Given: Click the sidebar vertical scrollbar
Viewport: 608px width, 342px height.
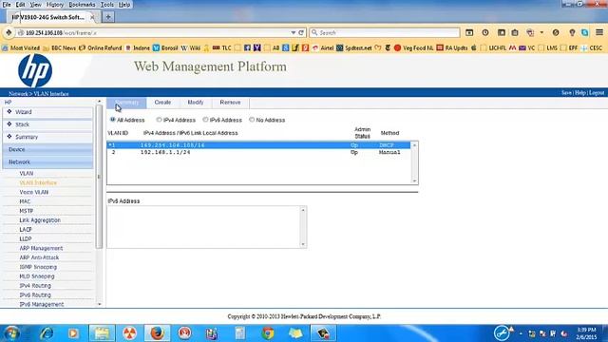Looking at the screenshot, I should 99,177.
